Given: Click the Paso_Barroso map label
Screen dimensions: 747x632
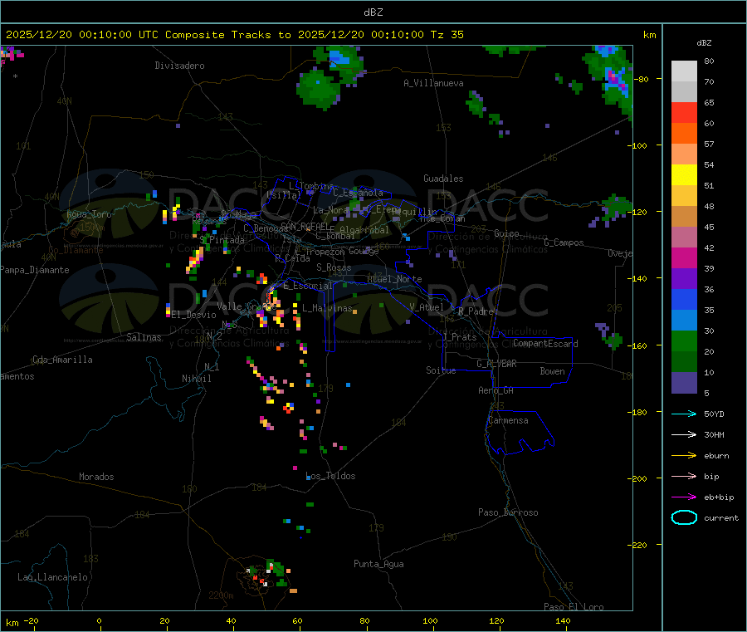Looking at the screenshot, I should click(x=508, y=512).
